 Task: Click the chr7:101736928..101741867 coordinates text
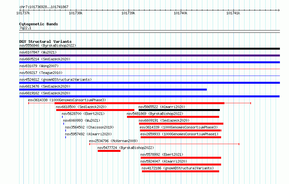point(44,7)
